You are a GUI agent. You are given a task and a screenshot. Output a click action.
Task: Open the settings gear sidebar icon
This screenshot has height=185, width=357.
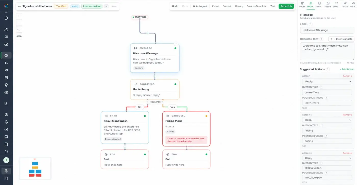click(x=6, y=115)
